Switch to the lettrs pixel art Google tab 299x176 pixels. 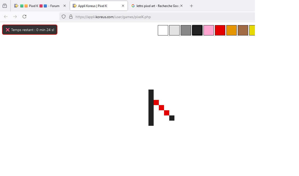(156, 6)
